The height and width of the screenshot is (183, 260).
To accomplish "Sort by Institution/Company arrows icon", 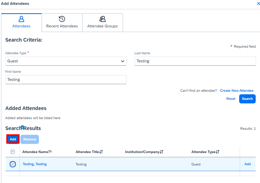I will coord(162,152).
